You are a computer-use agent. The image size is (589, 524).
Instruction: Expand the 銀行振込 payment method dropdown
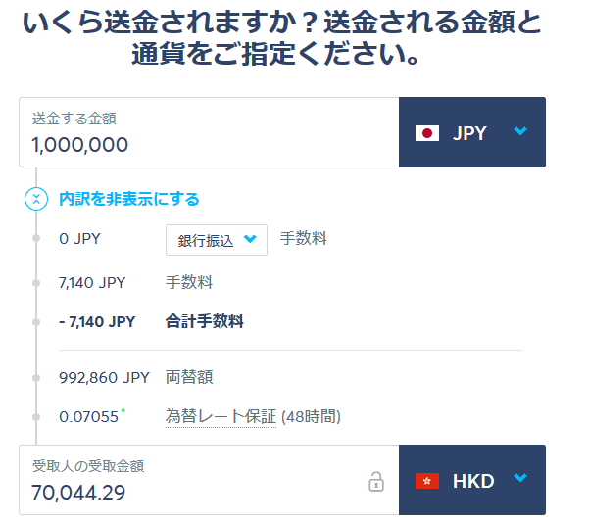(217, 240)
